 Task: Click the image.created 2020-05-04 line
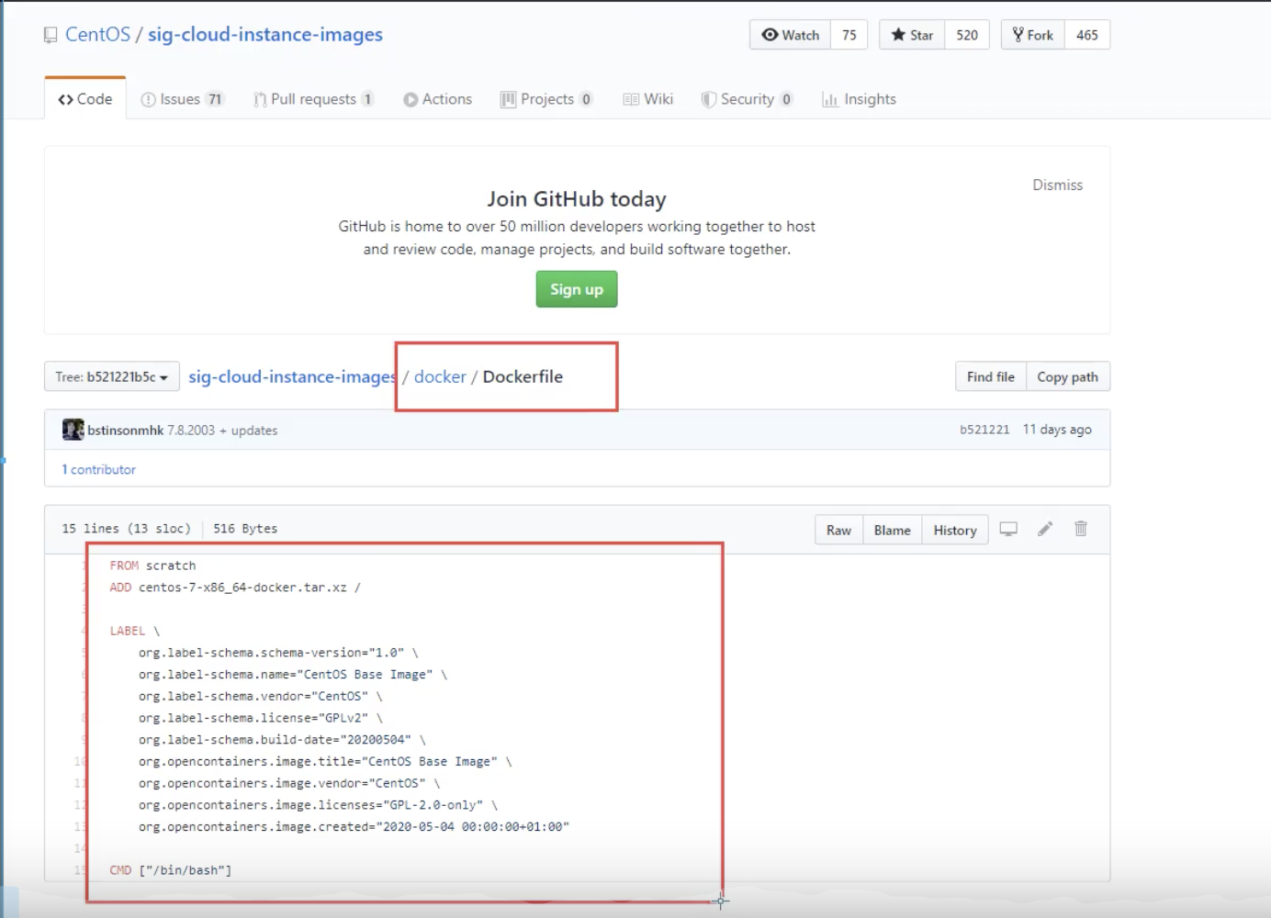click(354, 827)
